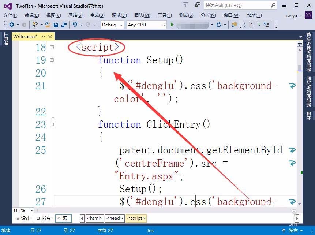Collapse the code fold at line 18
The width and height of the screenshot is (315, 235).
point(52,47)
